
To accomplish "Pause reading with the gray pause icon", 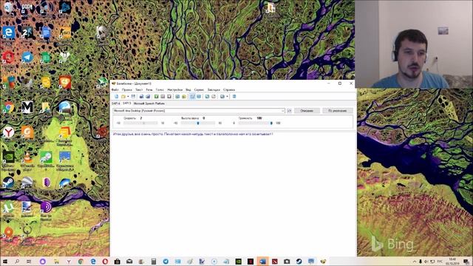I will coord(163,97).
